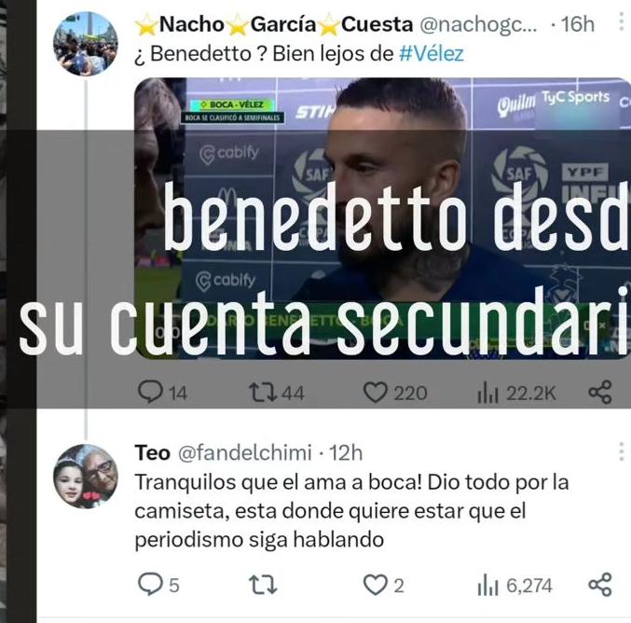Viewport: 631px width, 623px height.
Task: Share Teo's reply tweet
Action: [600, 585]
